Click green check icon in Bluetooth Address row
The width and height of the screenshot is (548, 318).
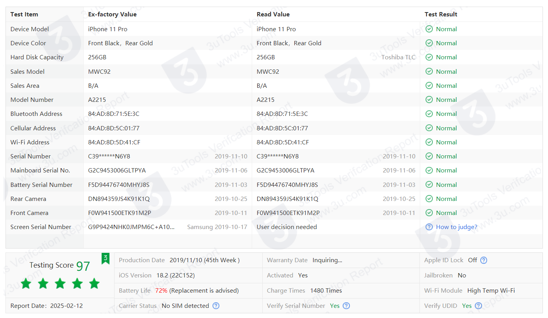(429, 114)
